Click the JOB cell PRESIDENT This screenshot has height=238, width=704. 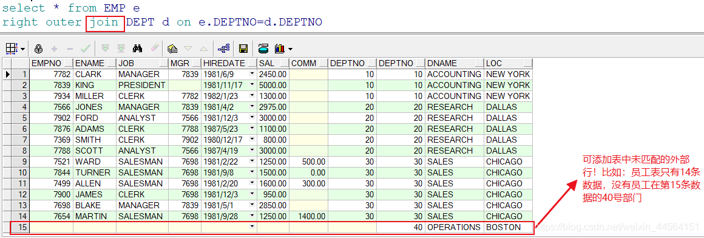(x=143, y=85)
